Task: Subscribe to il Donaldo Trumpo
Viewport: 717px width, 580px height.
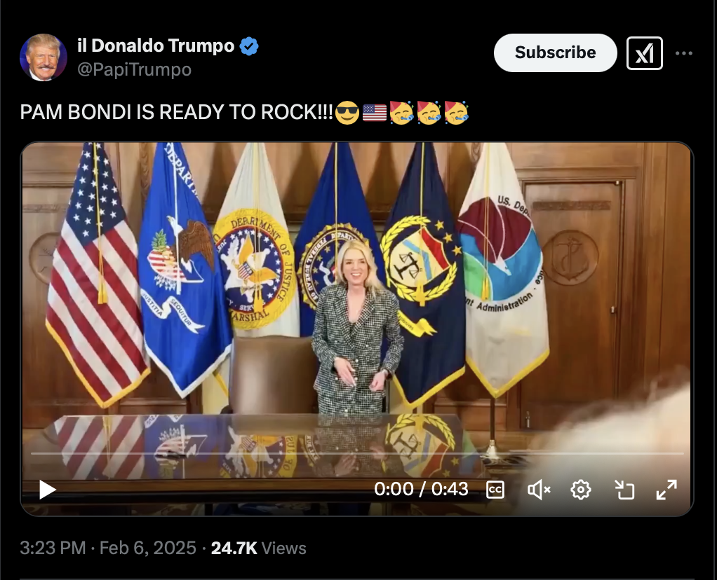Action: (555, 53)
